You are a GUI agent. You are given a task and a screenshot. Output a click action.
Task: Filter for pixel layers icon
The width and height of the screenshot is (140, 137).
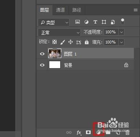click(x=78, y=22)
